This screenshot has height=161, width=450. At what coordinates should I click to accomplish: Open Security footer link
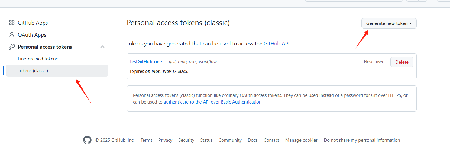[x=186, y=140]
